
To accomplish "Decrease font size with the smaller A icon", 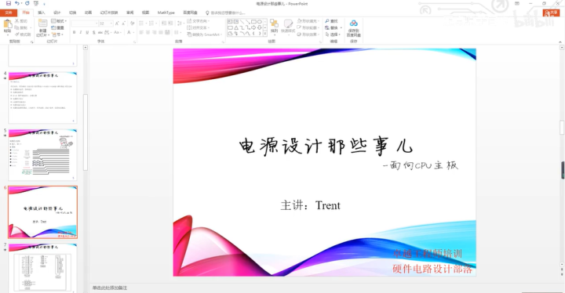I will (123, 23).
